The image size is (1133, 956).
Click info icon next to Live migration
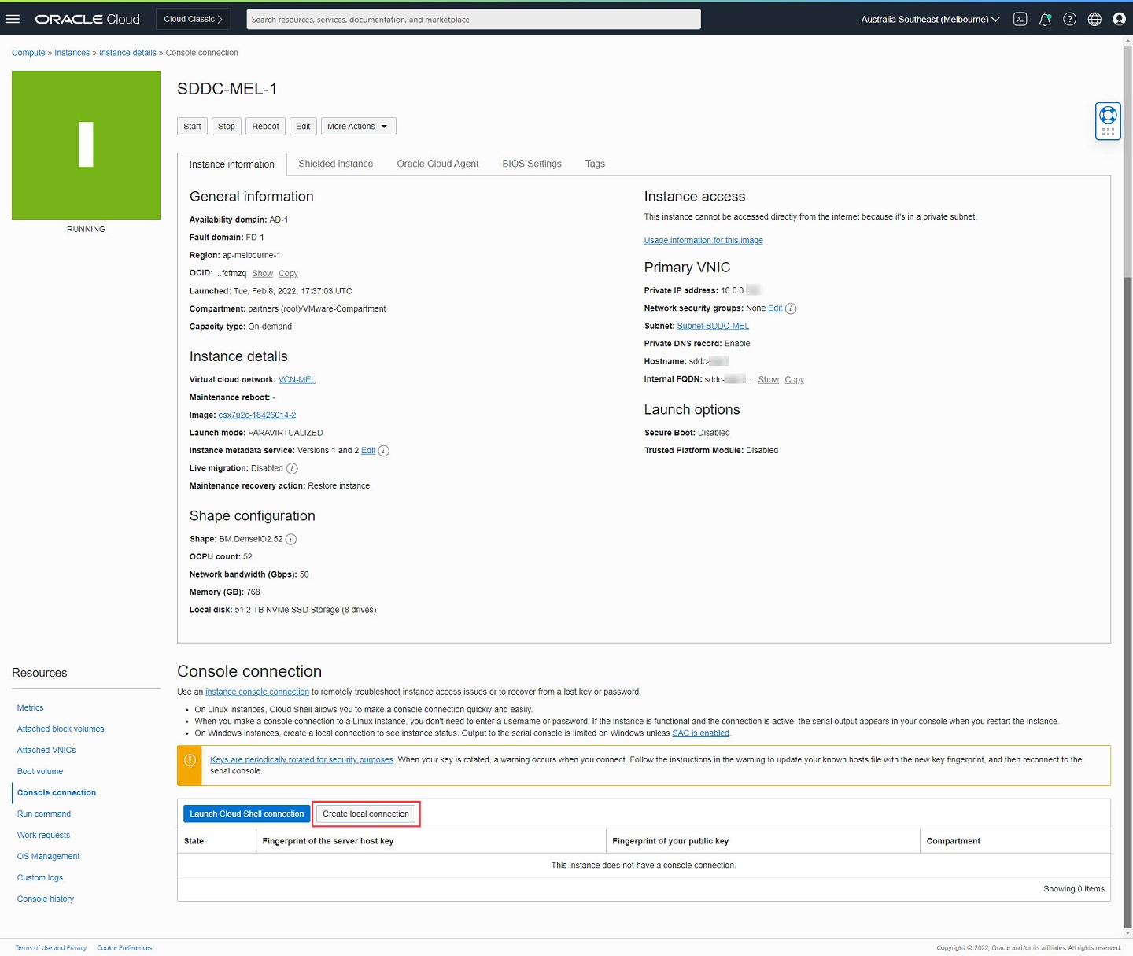click(x=292, y=468)
